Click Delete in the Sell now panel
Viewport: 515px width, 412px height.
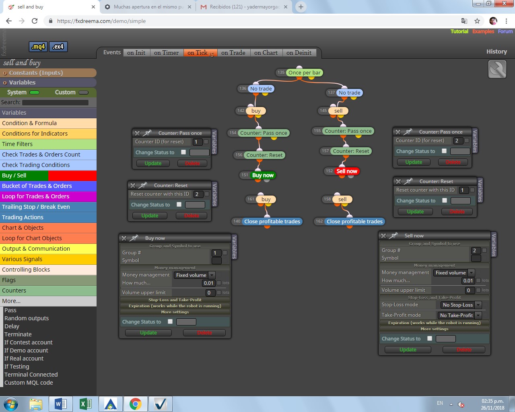pos(464,350)
